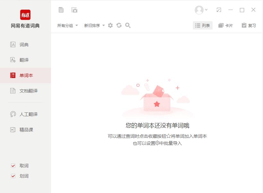Switch to mini window mode icon
263x193 pixels.
tap(219, 10)
